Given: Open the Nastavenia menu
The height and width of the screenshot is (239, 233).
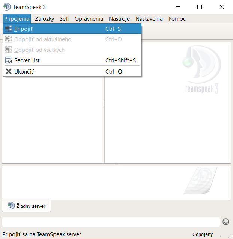Looking at the screenshot, I should tap(149, 19).
